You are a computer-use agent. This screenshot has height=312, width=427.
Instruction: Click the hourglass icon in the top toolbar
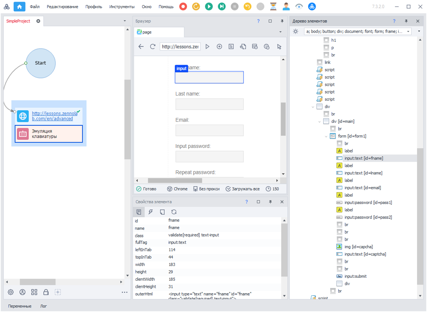[x=273, y=7]
